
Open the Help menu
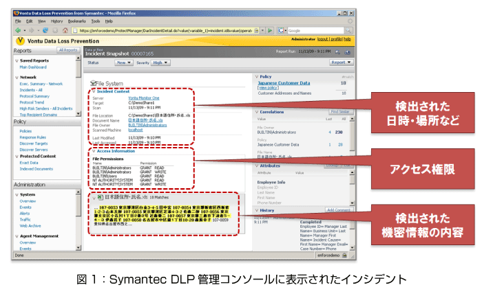click(109, 21)
